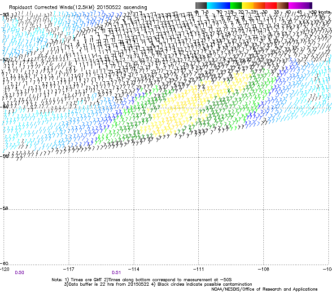The height and width of the screenshot is (292, 332).
Task: Click the note line 'Times are GMT'
Action: (87, 280)
